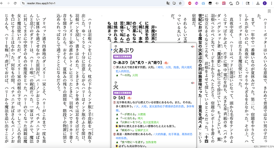The width and height of the screenshot is (274, 148).
Task: Click the 「嫉妬の〜」 example line
Action: point(132,130)
